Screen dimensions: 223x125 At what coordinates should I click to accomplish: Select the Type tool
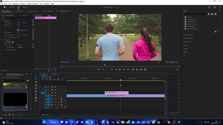(x=36, y=101)
